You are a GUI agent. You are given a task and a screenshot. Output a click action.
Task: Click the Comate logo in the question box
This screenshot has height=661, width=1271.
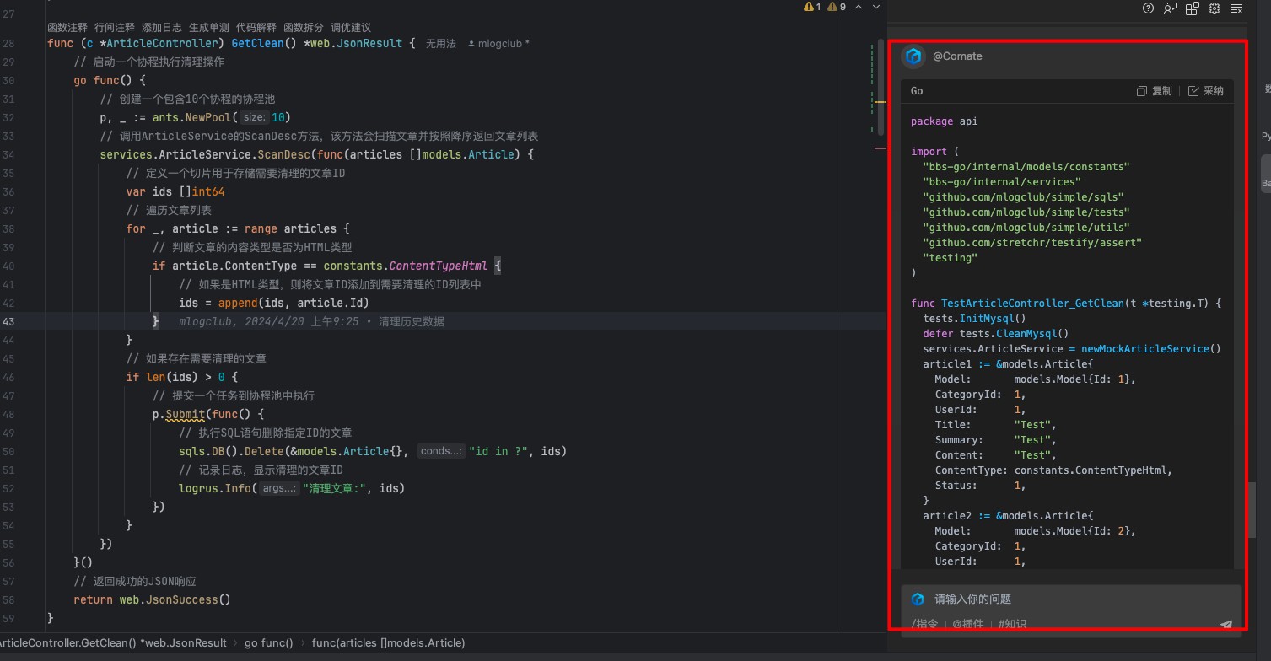coord(918,599)
